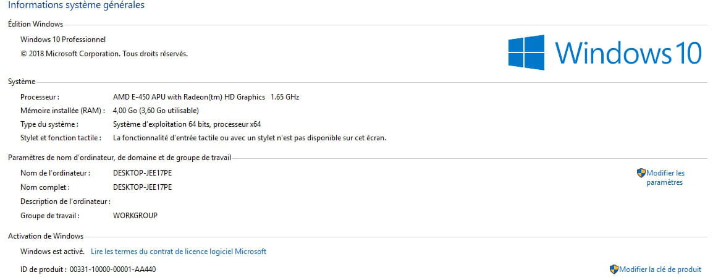This screenshot has height=280, width=713.
Task: Click the blue Windows logo icon
Action: click(x=526, y=53)
